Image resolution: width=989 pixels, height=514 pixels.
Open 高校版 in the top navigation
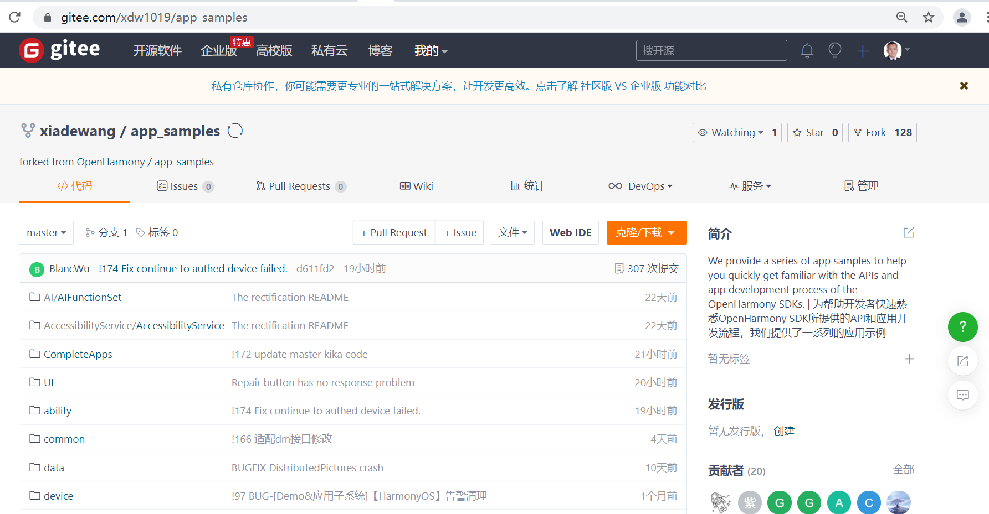click(x=274, y=51)
